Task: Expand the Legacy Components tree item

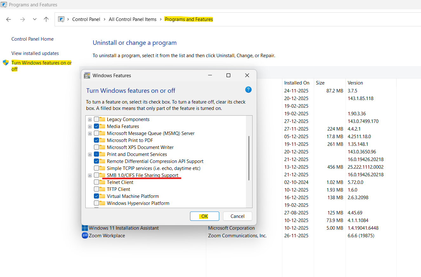Action: [90, 119]
